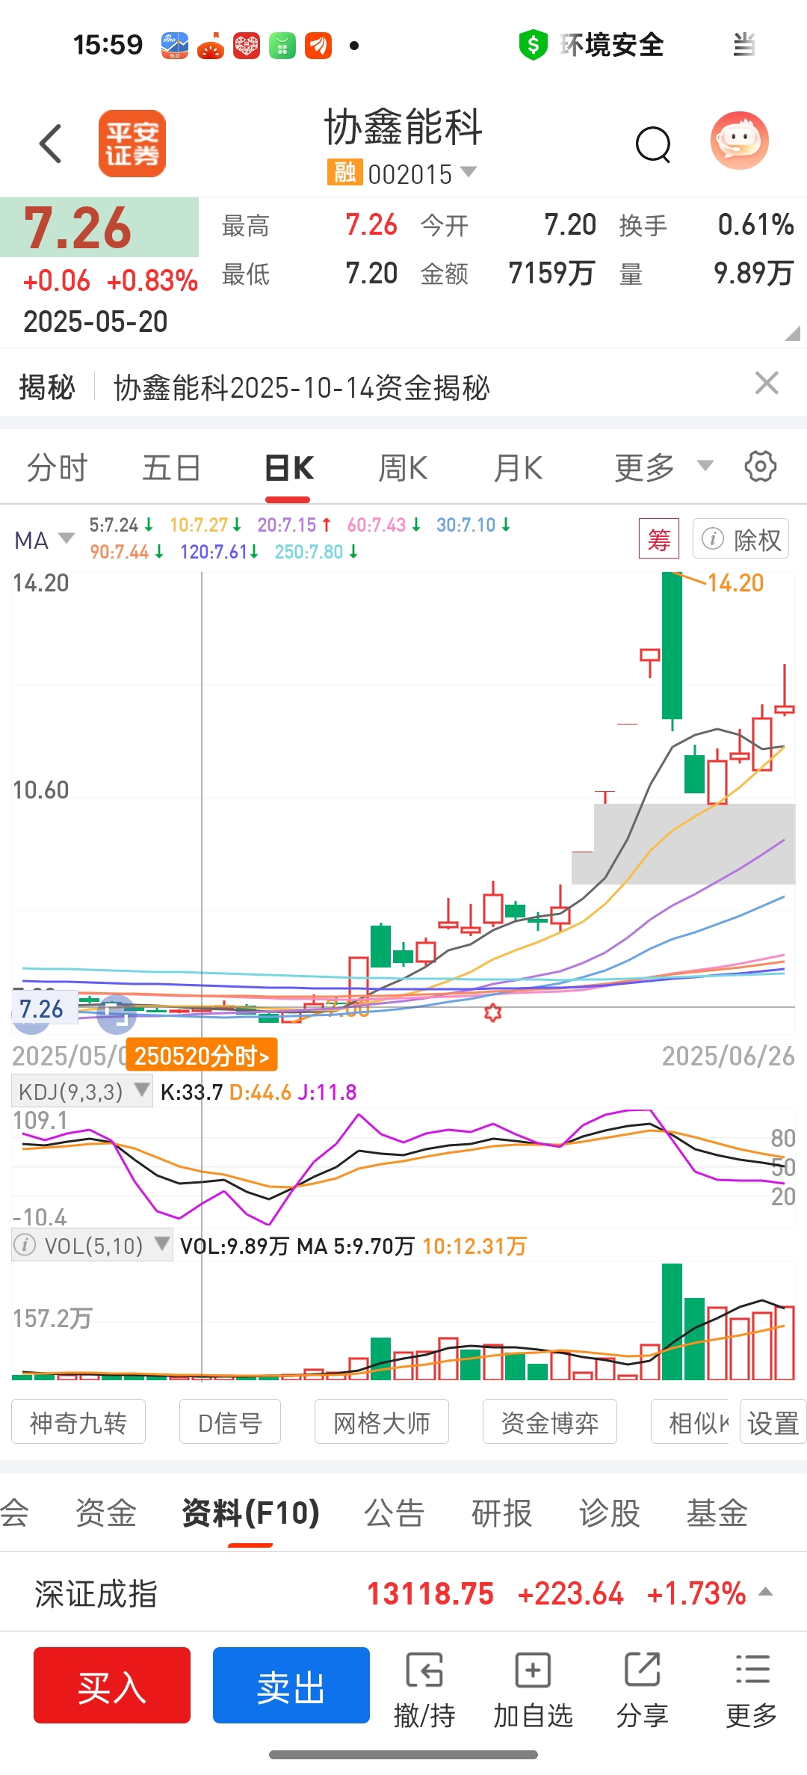Close the 资金揭秘 banner
This screenshot has height=1775, width=807.
(767, 384)
